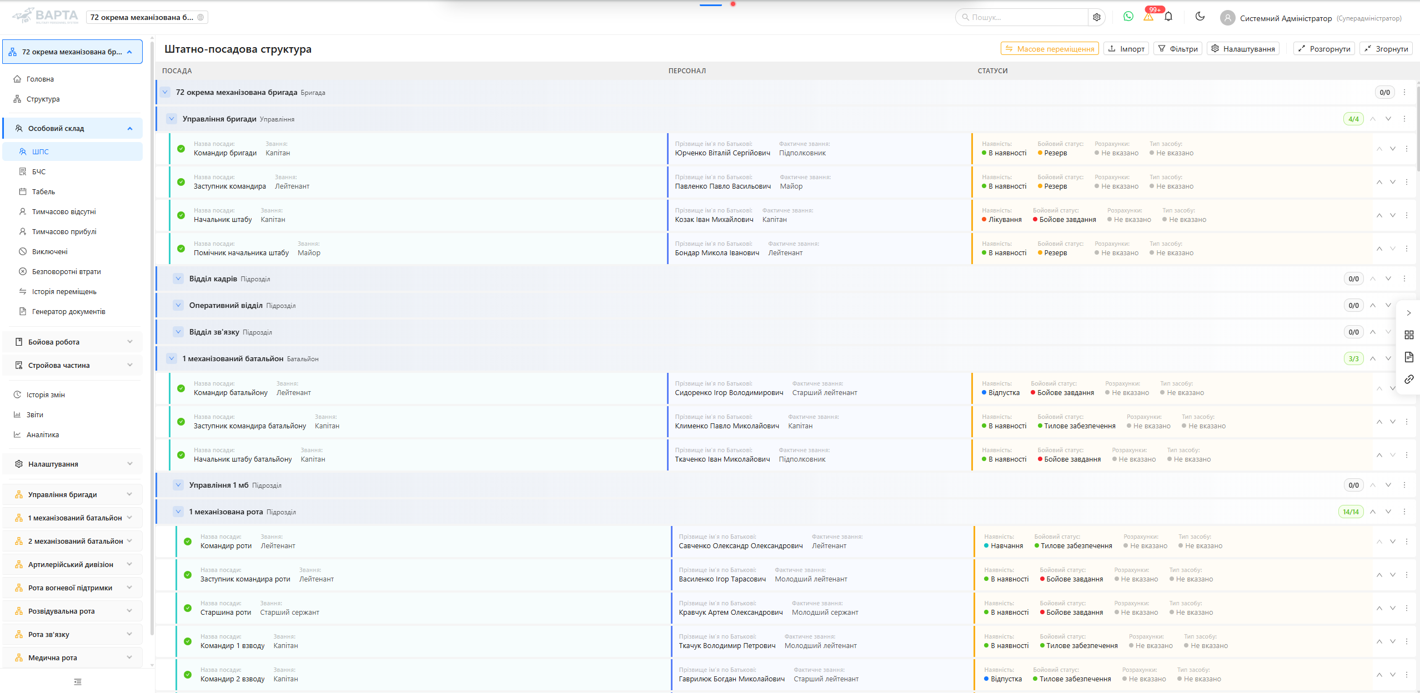
Task: Click the Імпорт button
Action: 1126,49
